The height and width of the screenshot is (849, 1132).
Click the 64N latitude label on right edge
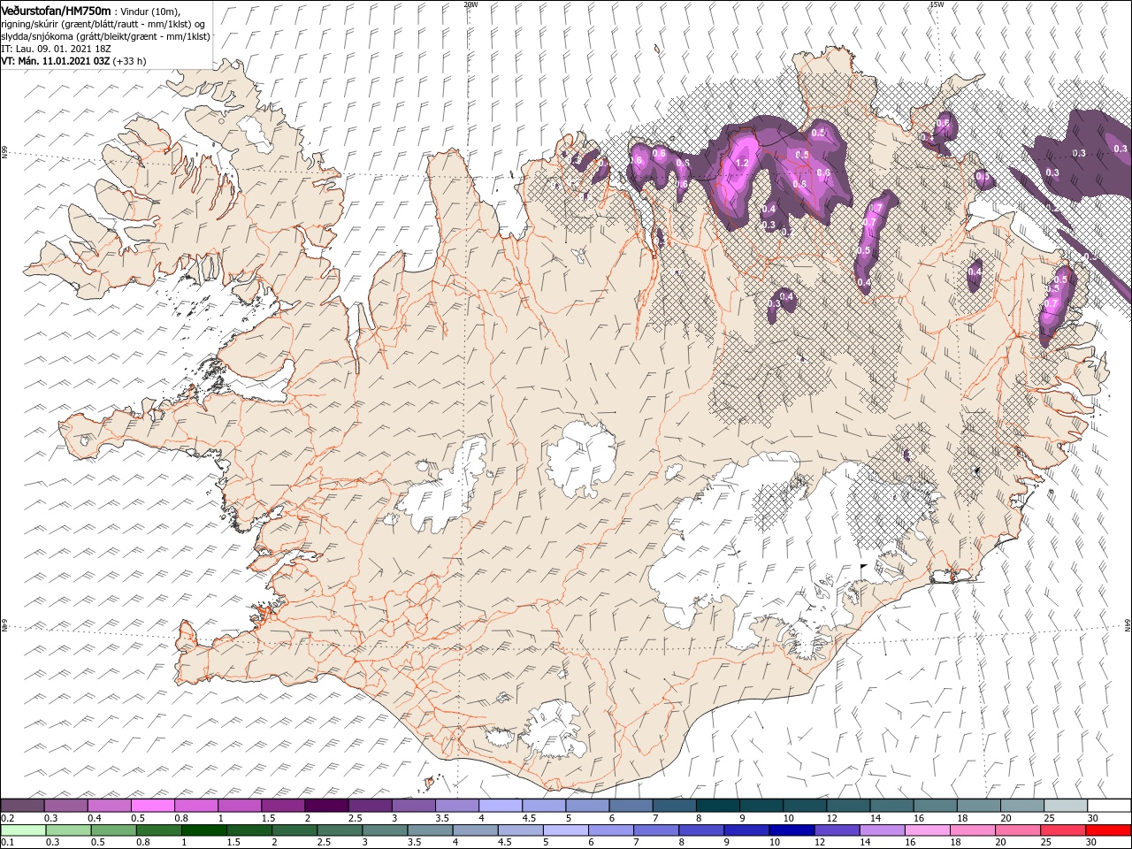coord(1128,625)
